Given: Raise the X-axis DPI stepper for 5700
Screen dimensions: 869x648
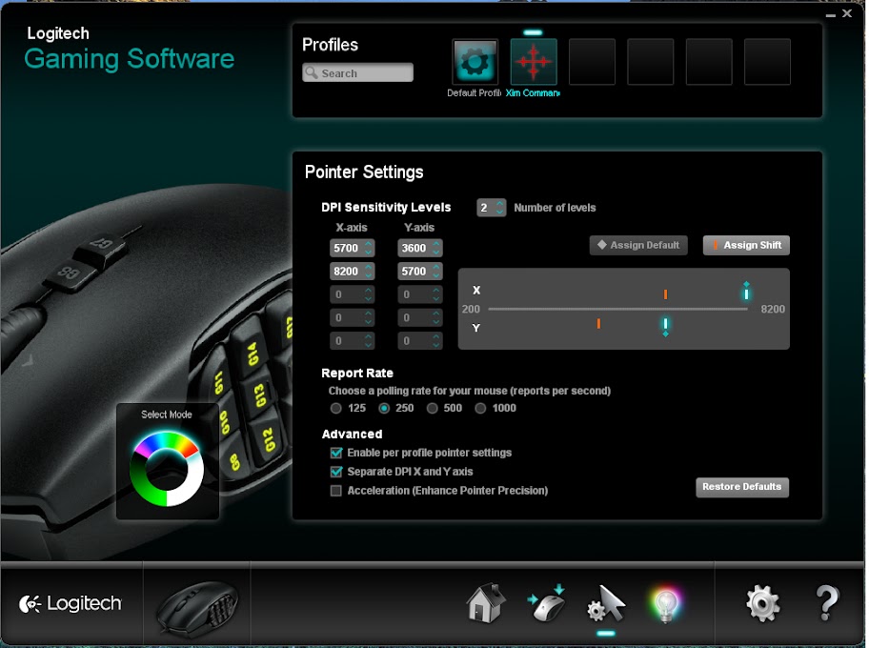Looking at the screenshot, I should pyautogui.click(x=368, y=242).
